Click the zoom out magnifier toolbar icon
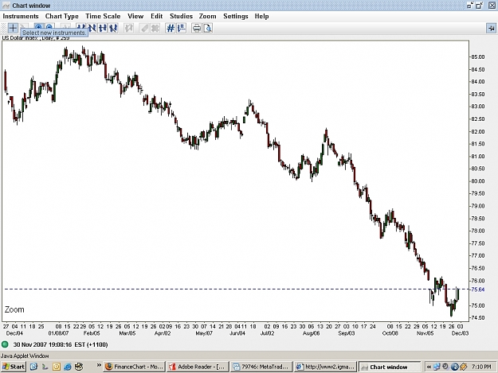Image resolution: width=498 pixels, height=373 pixels. coord(49,26)
